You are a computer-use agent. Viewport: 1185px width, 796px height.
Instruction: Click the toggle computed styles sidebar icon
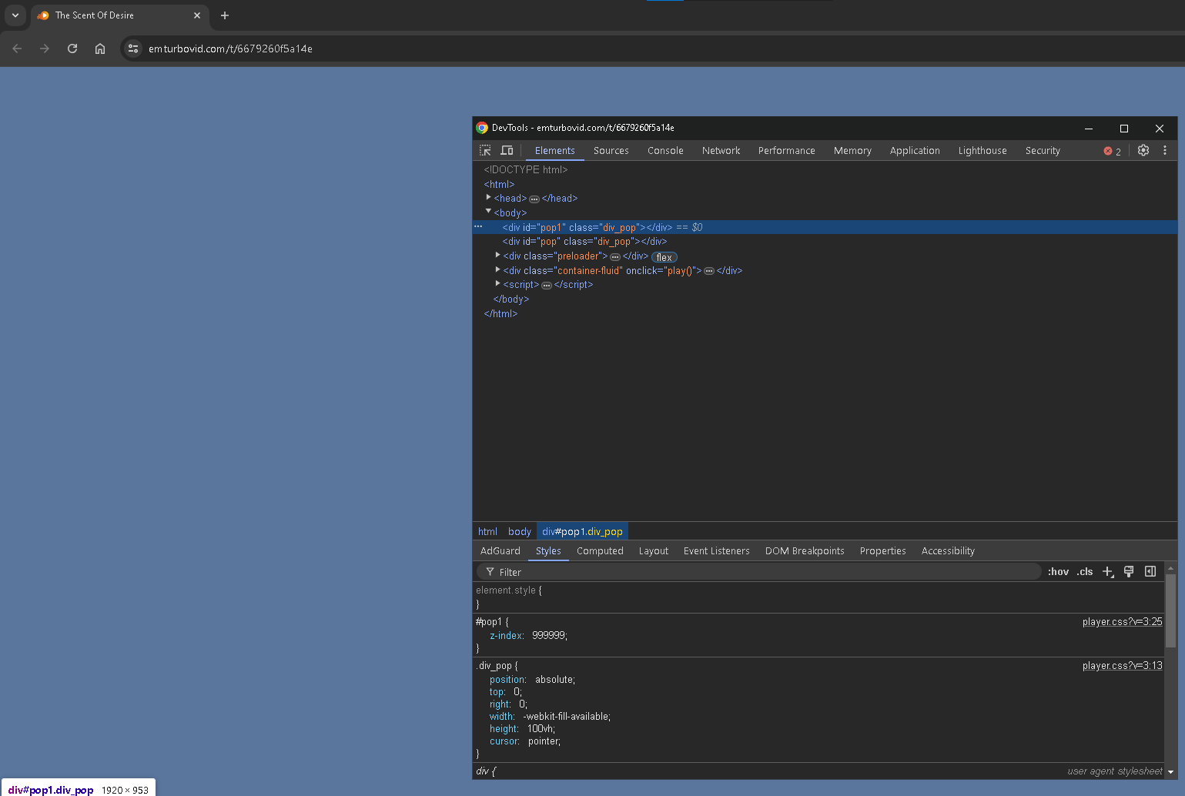pyautogui.click(x=1150, y=571)
